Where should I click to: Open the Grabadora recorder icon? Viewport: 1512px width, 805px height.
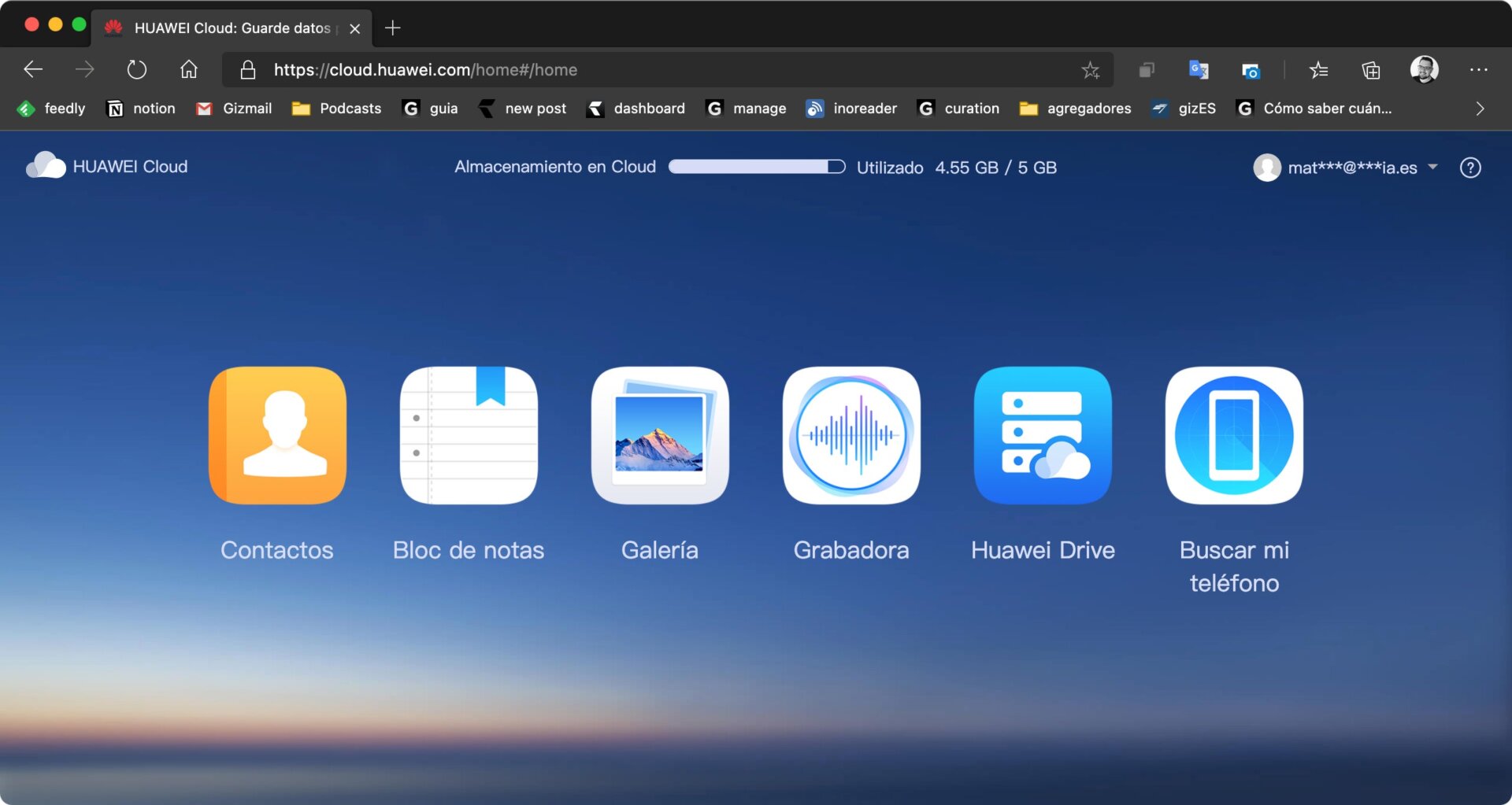coord(851,435)
